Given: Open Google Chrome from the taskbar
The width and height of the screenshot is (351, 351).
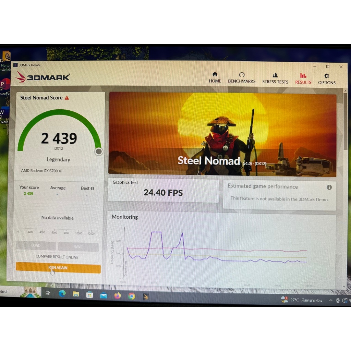Looking at the screenshot, I should point(132,296).
